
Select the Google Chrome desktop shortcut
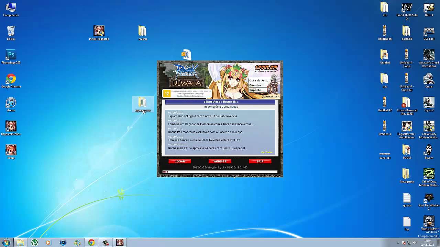coord(11,81)
